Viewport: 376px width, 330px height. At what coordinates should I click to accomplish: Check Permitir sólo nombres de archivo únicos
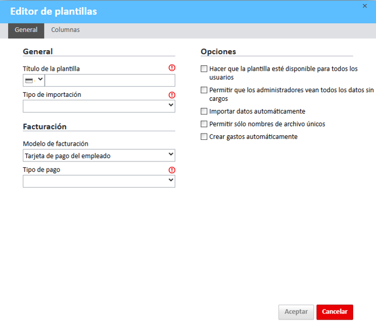coord(204,124)
